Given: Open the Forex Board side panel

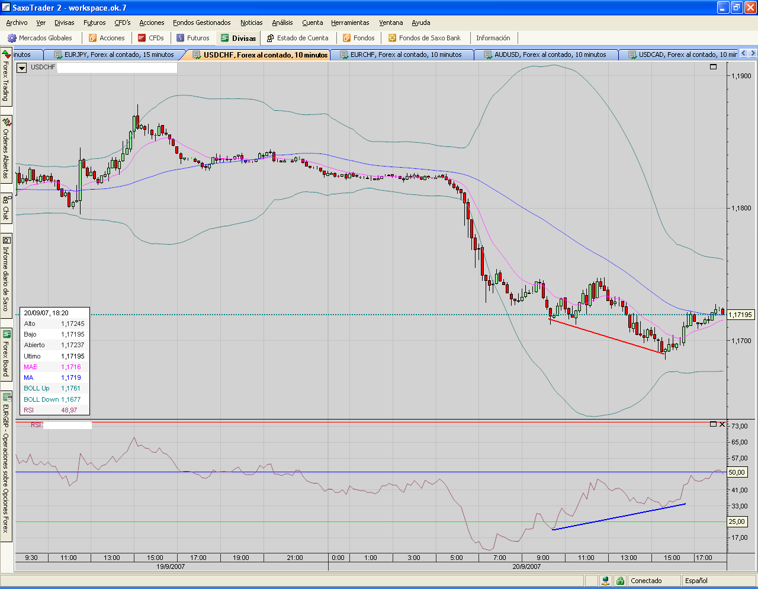Looking at the screenshot, I should pos(7,353).
